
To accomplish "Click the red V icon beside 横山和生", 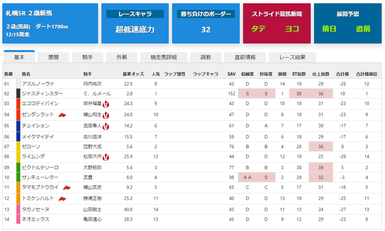I will (x=106, y=115).
